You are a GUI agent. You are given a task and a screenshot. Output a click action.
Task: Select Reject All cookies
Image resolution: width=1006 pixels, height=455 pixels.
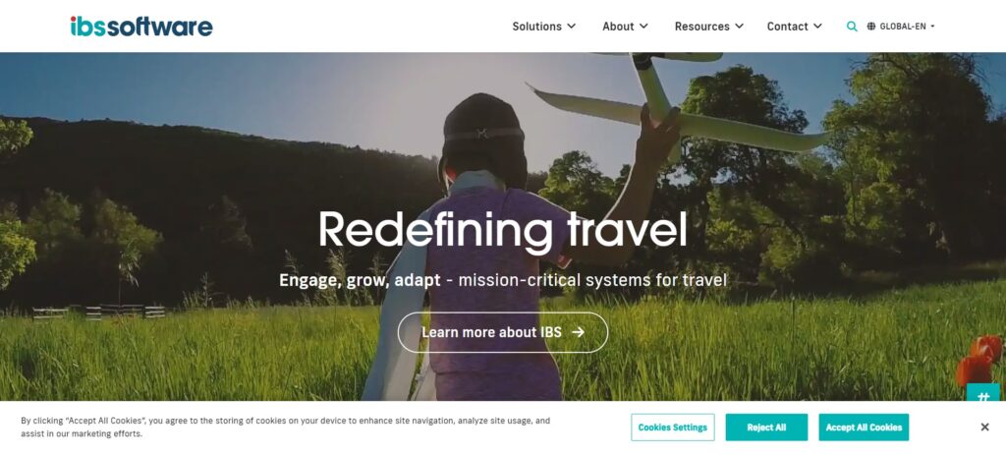click(x=766, y=427)
